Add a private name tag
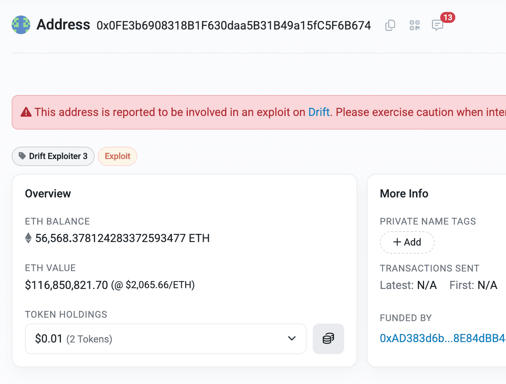The height and width of the screenshot is (384, 506). coord(407,242)
